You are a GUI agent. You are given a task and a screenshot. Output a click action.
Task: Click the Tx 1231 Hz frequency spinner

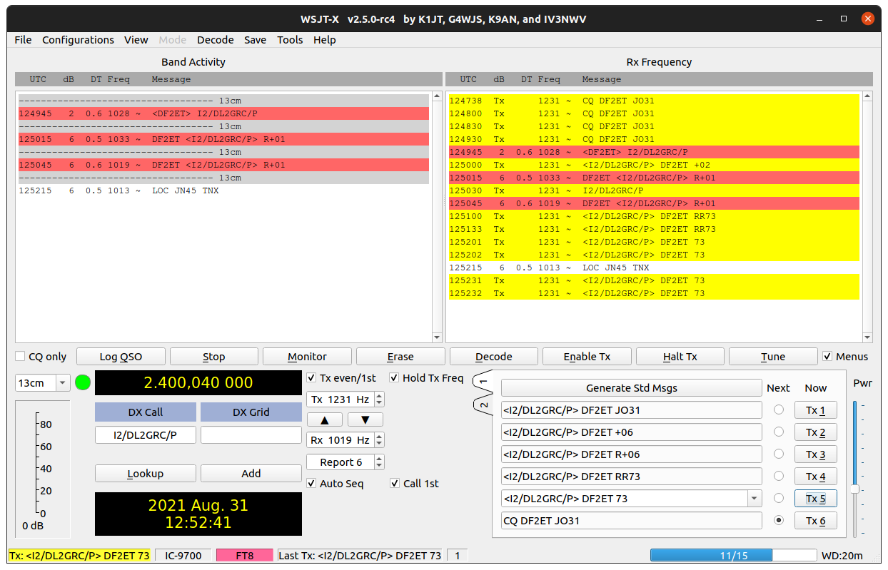pyautogui.click(x=345, y=399)
